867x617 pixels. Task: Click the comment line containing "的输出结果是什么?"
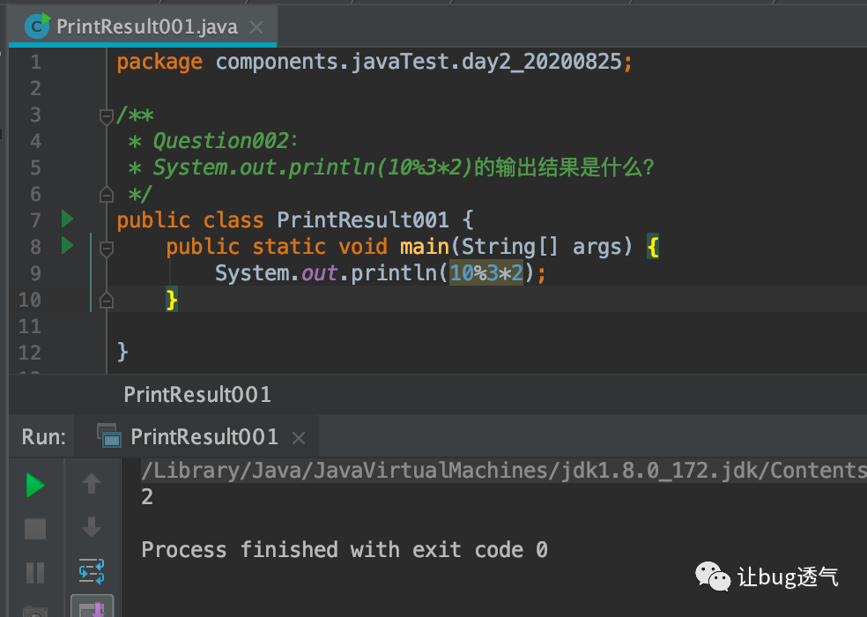coord(391,167)
